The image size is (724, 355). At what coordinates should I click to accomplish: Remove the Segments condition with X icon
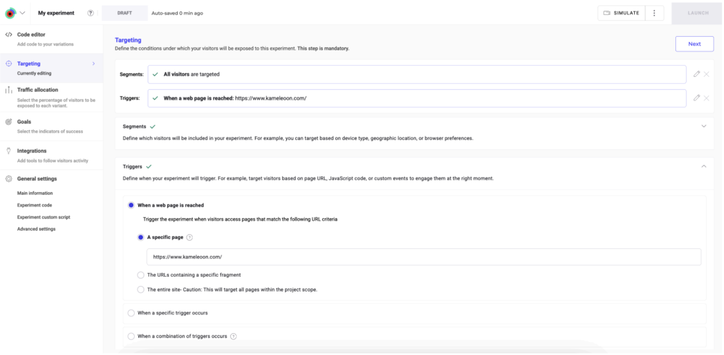coord(706,74)
